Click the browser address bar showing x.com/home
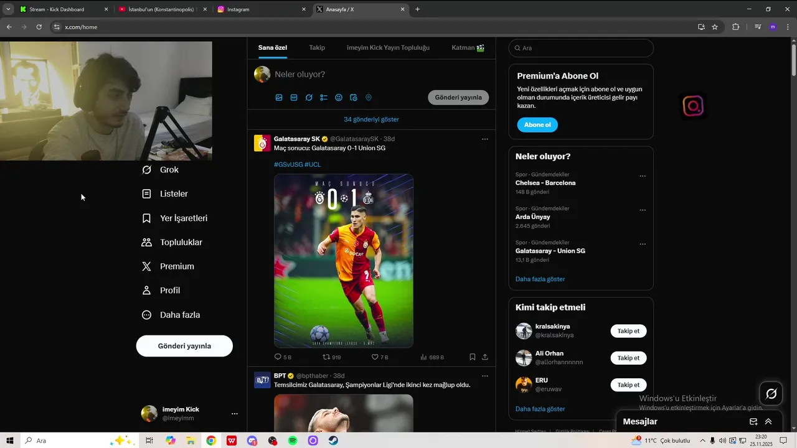The width and height of the screenshot is (797, 448). [374, 27]
